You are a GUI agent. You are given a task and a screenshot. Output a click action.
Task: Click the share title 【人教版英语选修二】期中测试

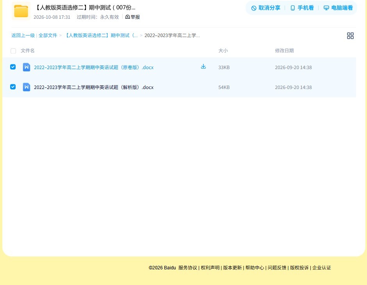85,7
